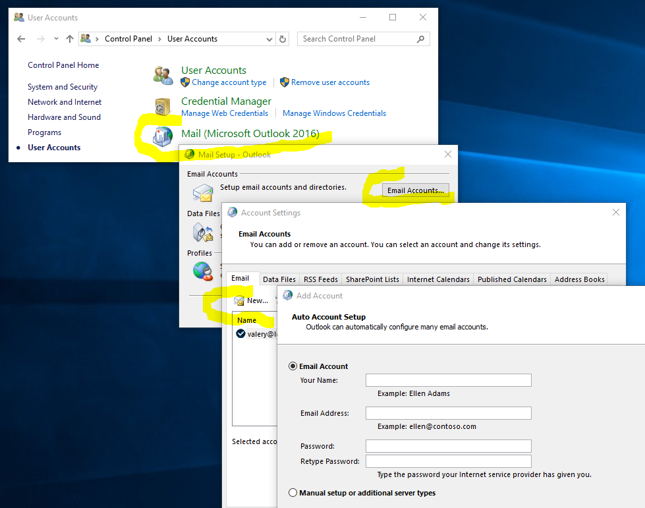Viewport: 645px width, 508px height.
Task: Open the RSS Feeds tab
Action: coord(320,279)
